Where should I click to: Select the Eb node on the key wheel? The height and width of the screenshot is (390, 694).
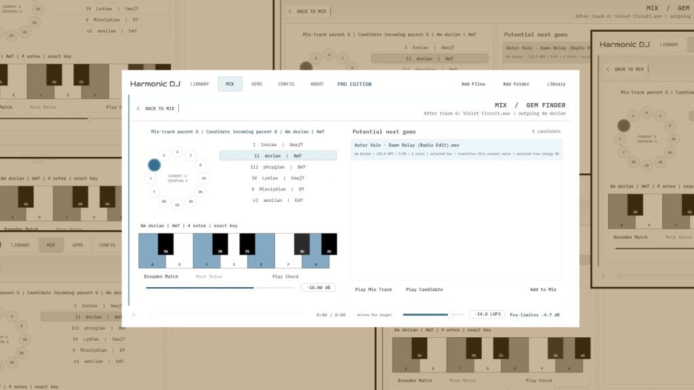tap(178, 204)
